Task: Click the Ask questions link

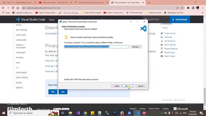Action: point(170,41)
